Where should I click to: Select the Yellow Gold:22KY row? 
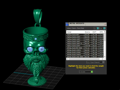click(x=85, y=46)
